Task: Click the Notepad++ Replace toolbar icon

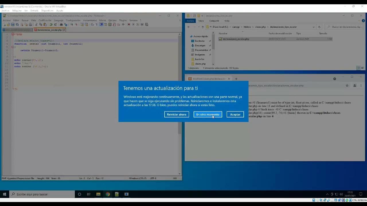Action: [x=66, y=24]
